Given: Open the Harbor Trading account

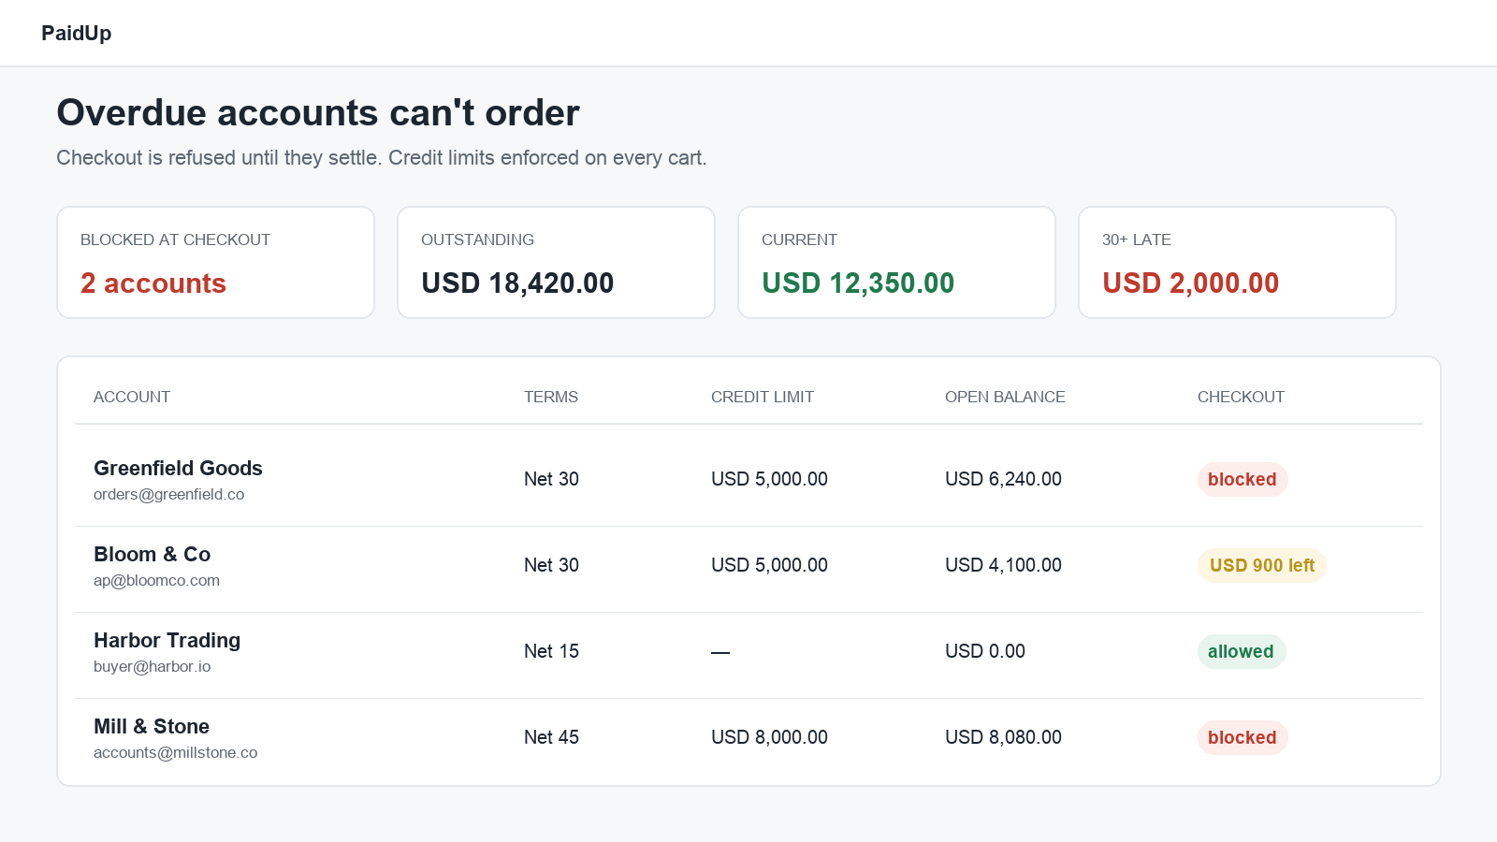Looking at the screenshot, I should coord(167,640).
